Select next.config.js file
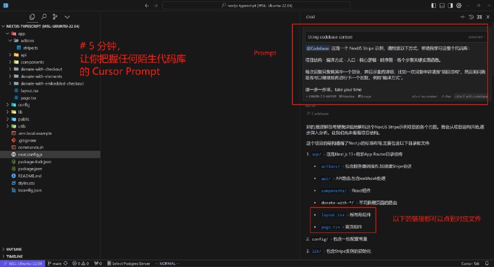 30,155
